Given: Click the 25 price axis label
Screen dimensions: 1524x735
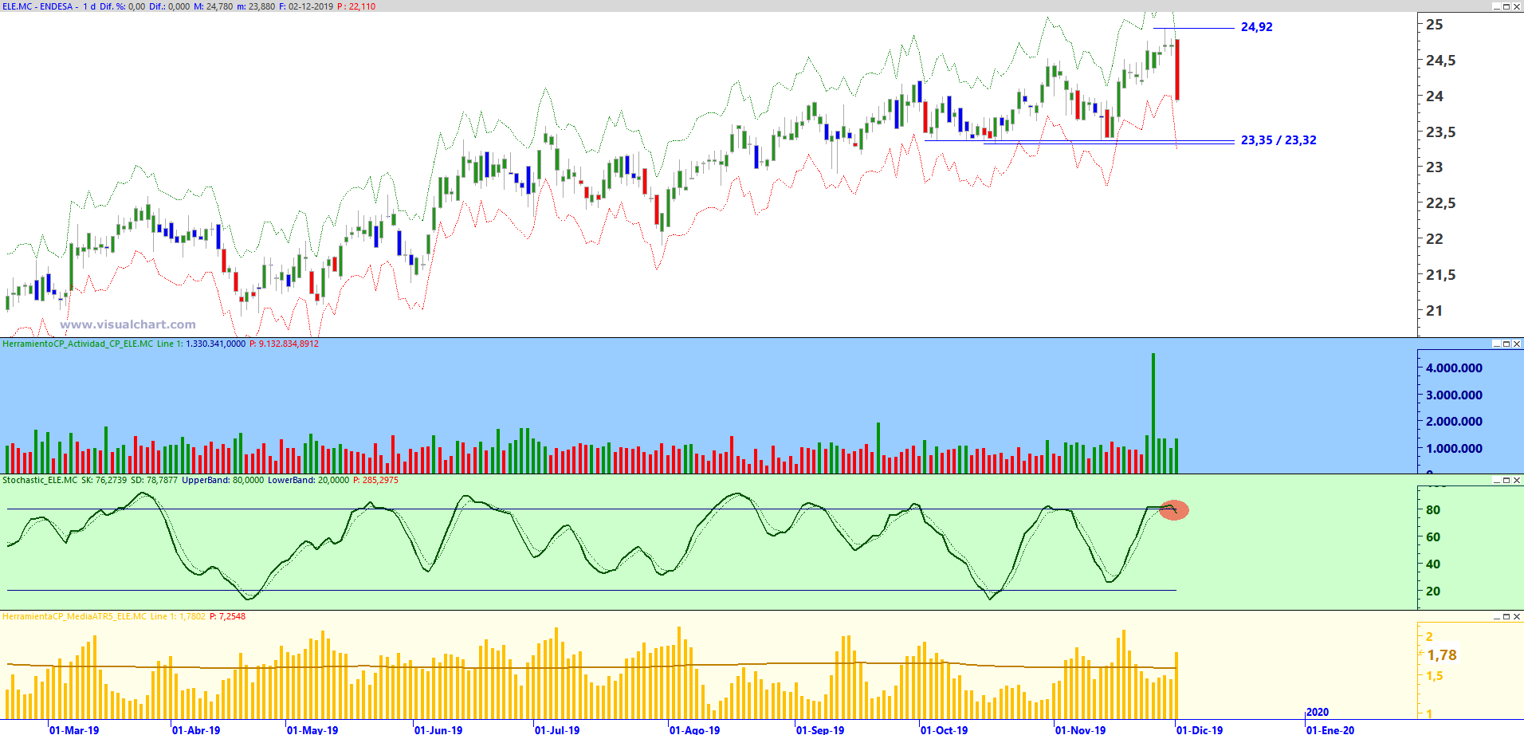Looking at the screenshot, I should [x=1435, y=25].
